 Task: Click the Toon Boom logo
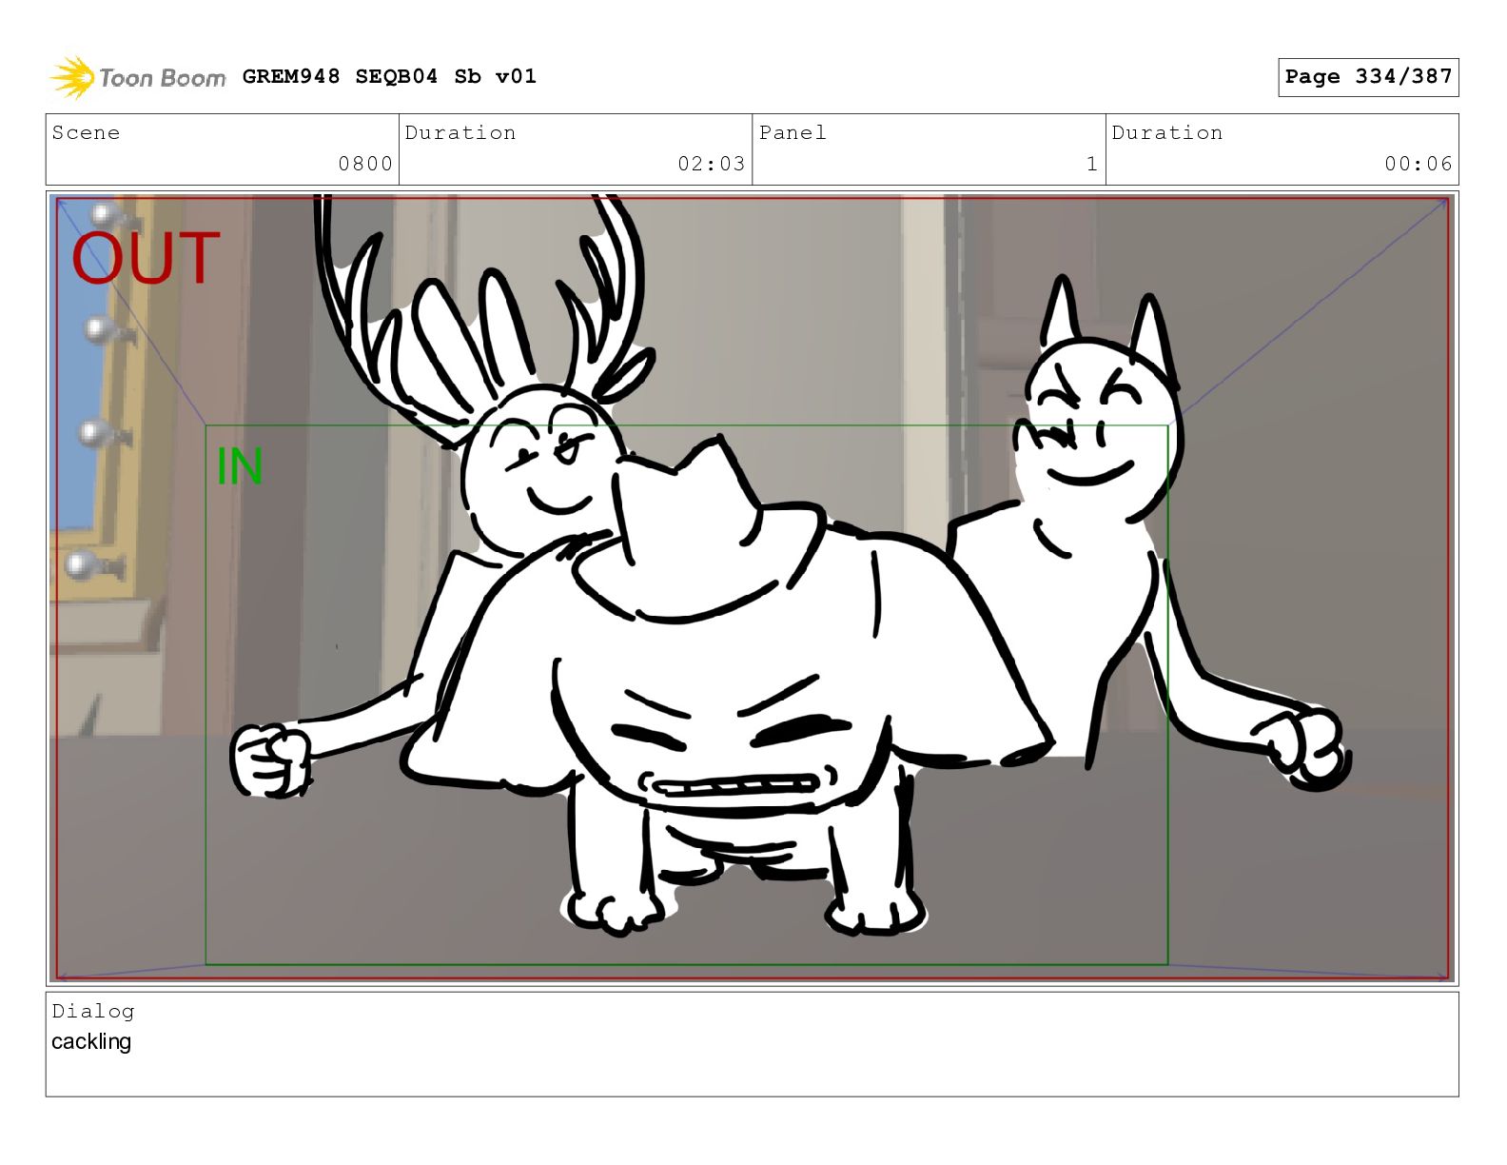(x=138, y=77)
